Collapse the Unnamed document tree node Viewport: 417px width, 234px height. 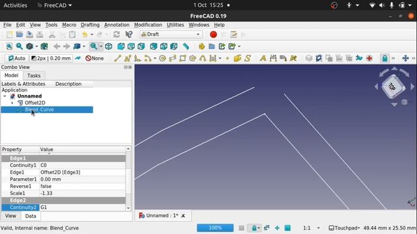tap(5, 96)
